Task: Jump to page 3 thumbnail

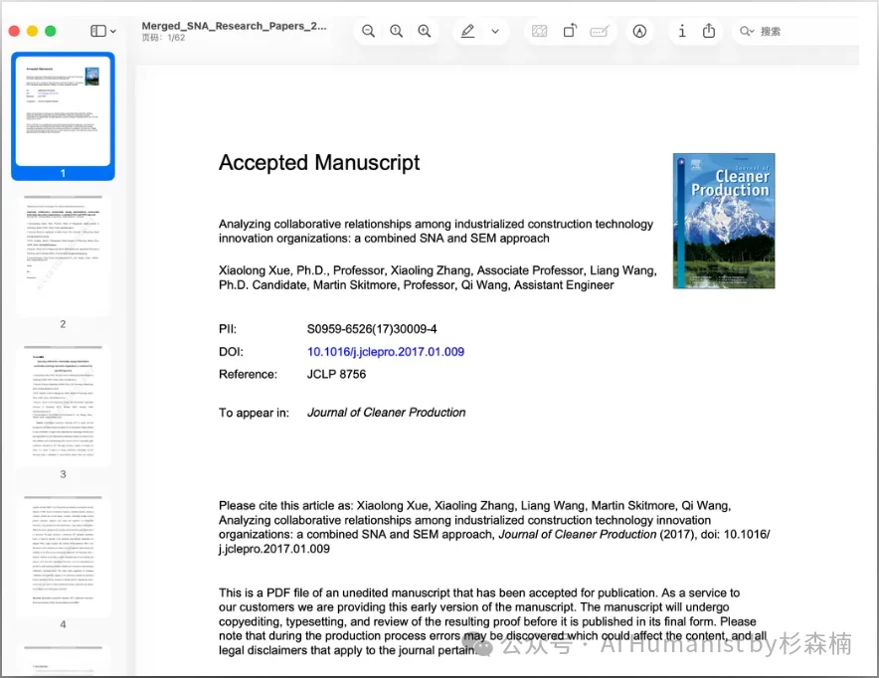Action: coord(63,405)
